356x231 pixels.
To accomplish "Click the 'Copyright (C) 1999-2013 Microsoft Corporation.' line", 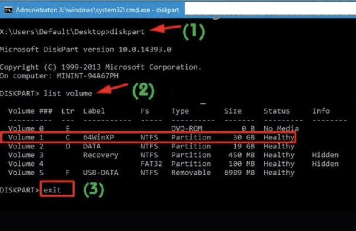I will coord(101,67).
